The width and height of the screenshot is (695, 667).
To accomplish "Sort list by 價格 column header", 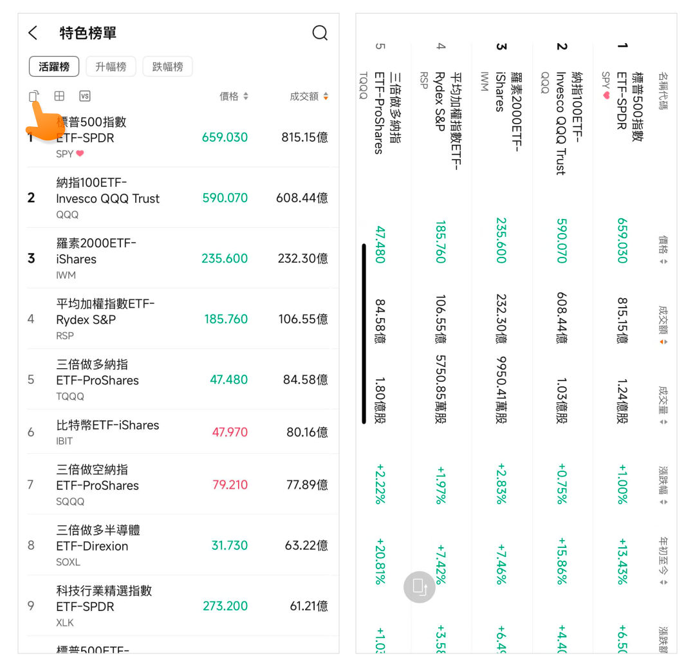I will (234, 97).
